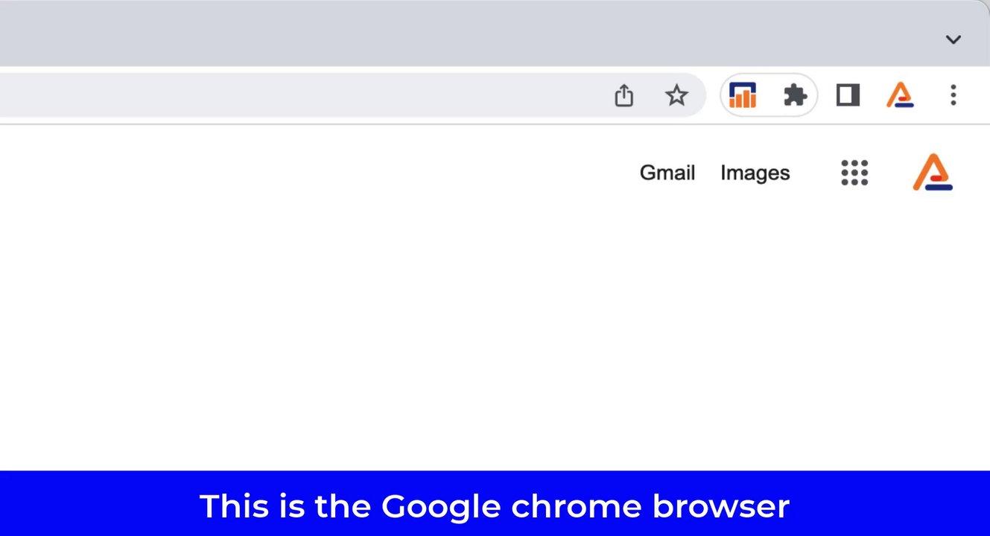Viewport: 990px width, 536px height.
Task: Click the share this page icon
Action: pyautogui.click(x=623, y=95)
